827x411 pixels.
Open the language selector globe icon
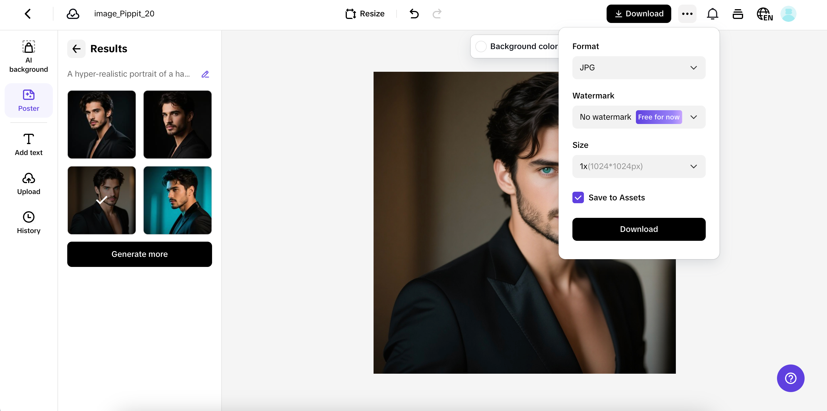(x=764, y=14)
